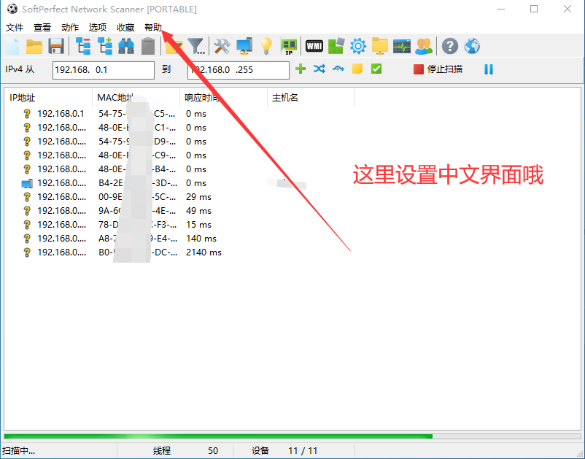Click the MAC address starting with A8-7
The width and height of the screenshot is (585, 459).
[x=138, y=239]
